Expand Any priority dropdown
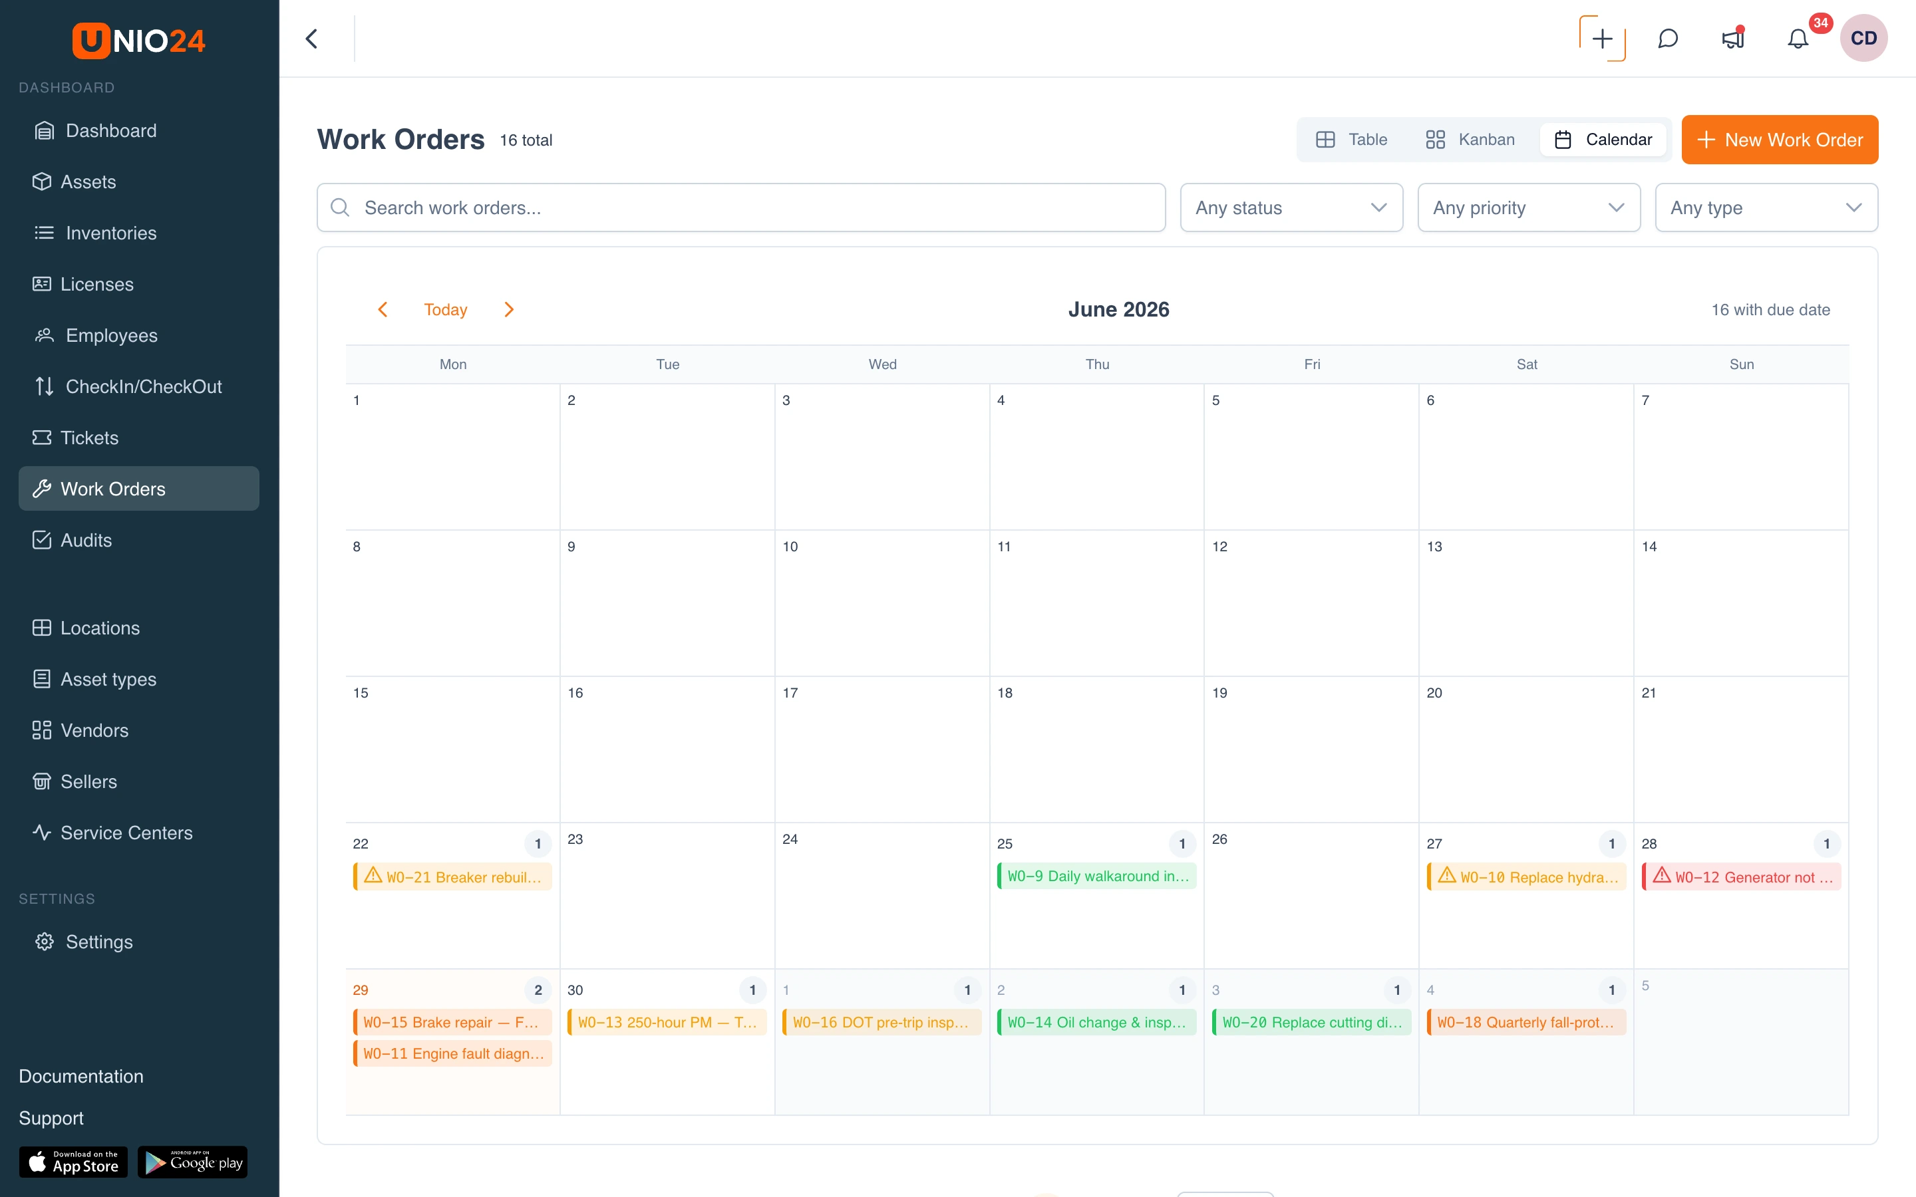This screenshot has width=1916, height=1197. click(1529, 207)
